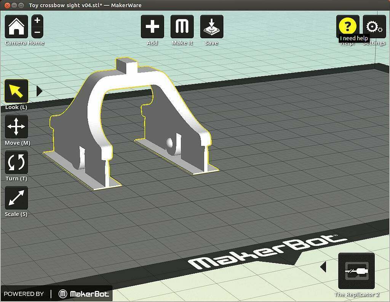Click 'The Replicator 2' label
The height and width of the screenshot is (302, 390).
coord(356,294)
